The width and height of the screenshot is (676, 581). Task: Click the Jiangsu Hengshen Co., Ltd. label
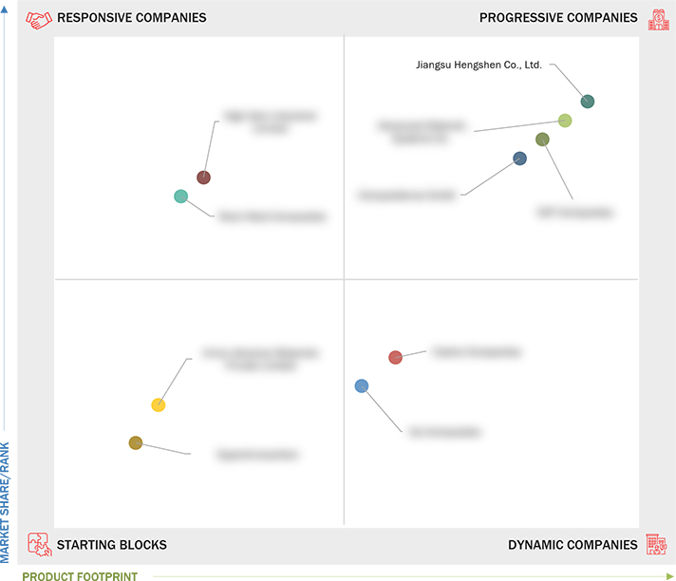(x=479, y=66)
